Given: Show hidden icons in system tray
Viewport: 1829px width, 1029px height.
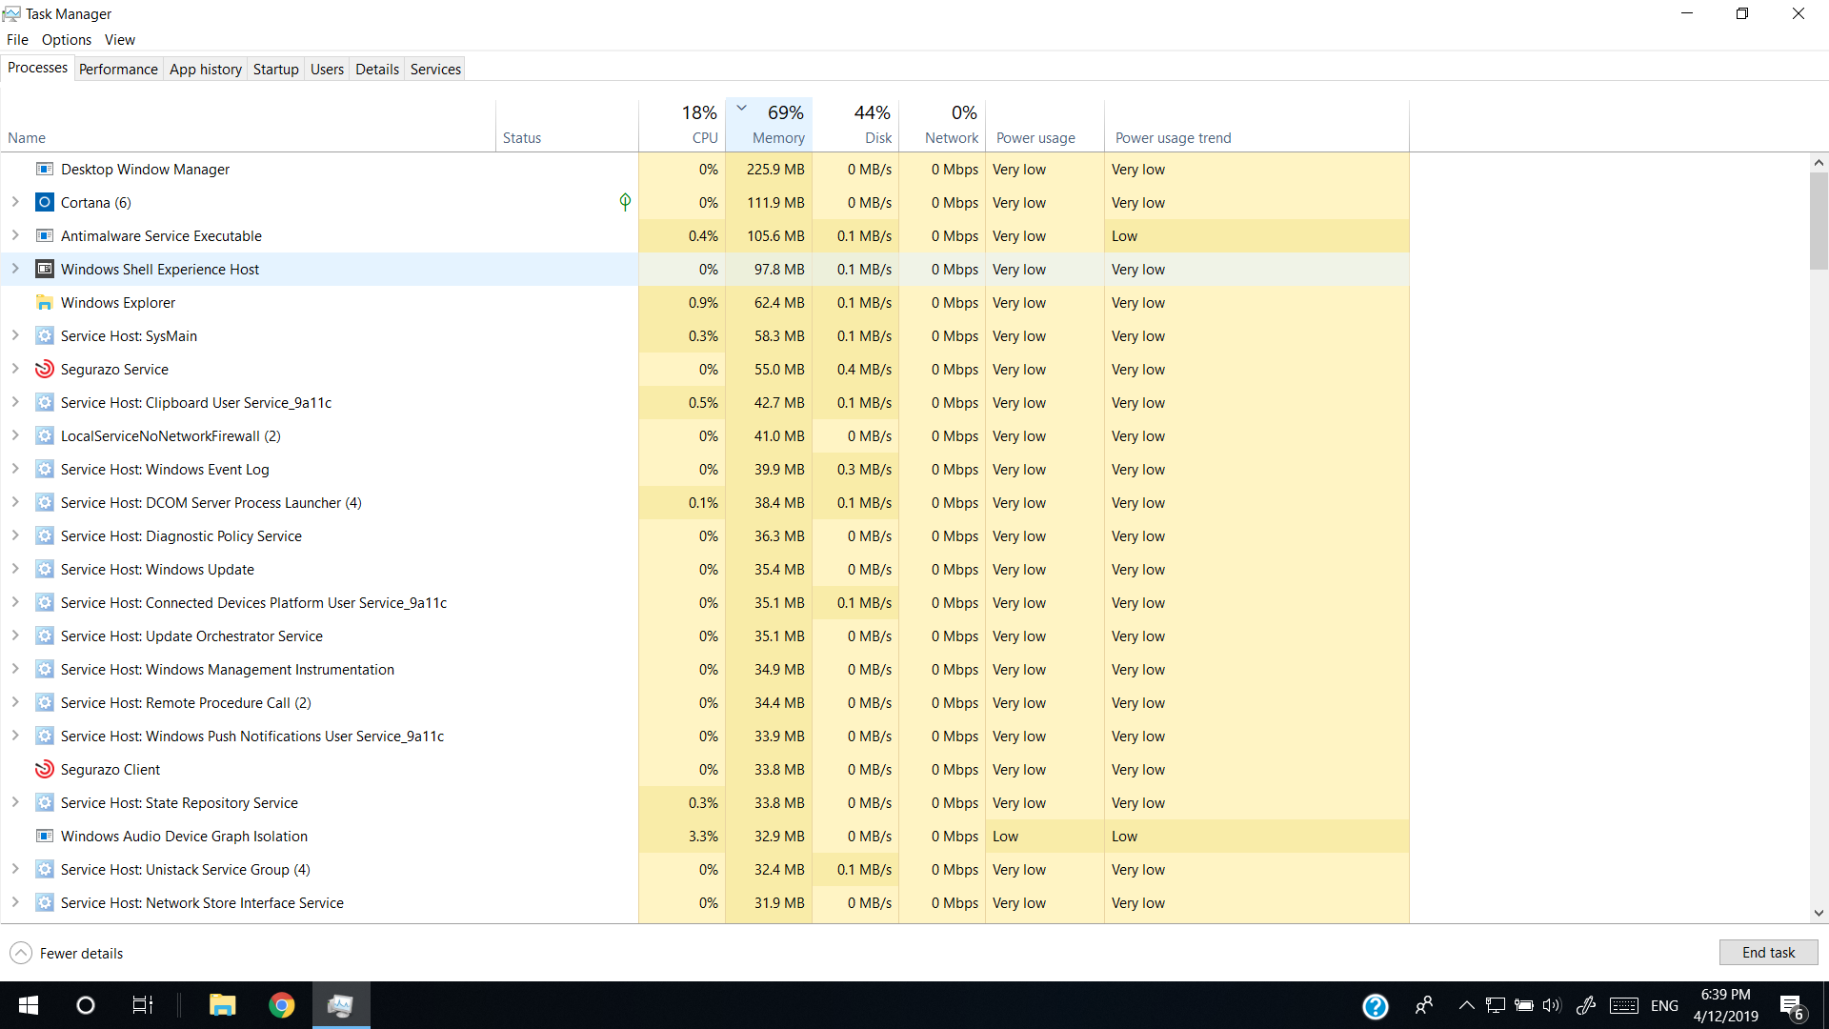Looking at the screenshot, I should pyautogui.click(x=1467, y=1005).
